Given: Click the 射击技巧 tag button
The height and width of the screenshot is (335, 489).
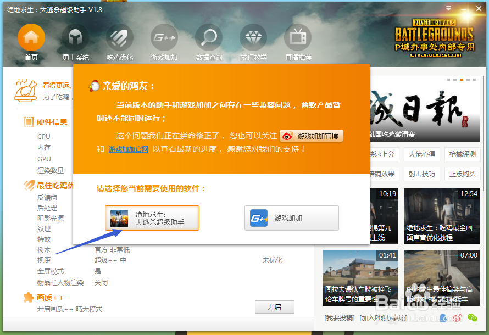Looking at the screenshot, I should pos(422,174).
